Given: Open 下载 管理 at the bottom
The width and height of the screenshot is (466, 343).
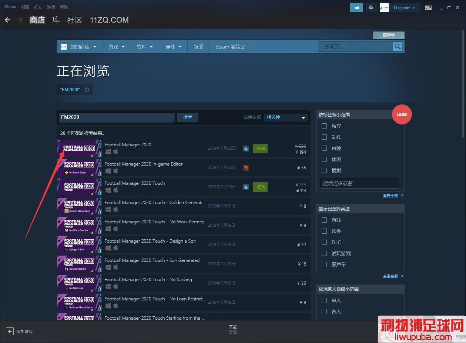Looking at the screenshot, I should tap(233, 329).
